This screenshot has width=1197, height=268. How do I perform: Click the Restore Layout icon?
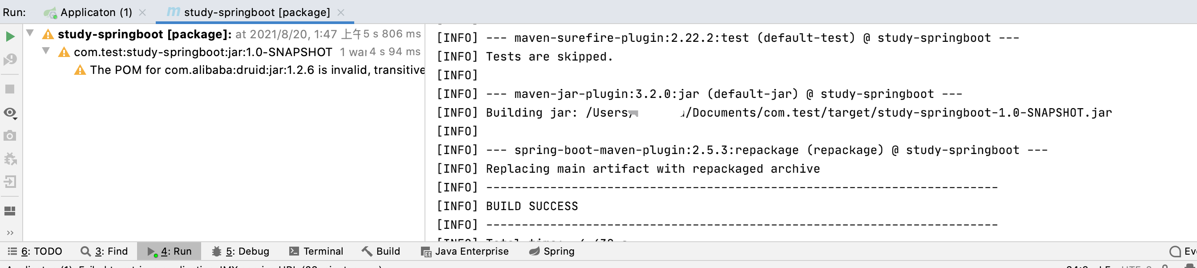[10, 211]
